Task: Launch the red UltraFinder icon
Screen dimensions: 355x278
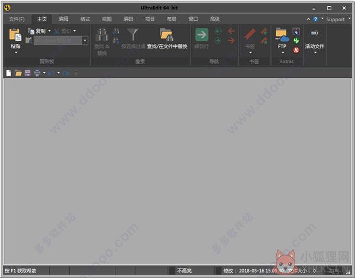Action: (x=296, y=50)
